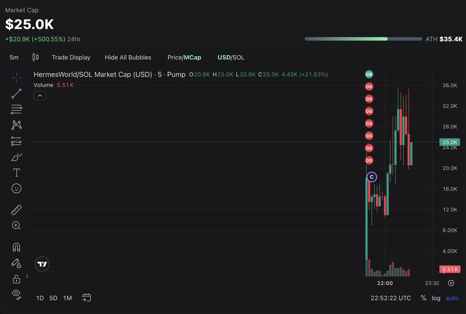Image resolution: width=466 pixels, height=314 pixels.
Task: Click the TradingView logo
Action: (42, 264)
